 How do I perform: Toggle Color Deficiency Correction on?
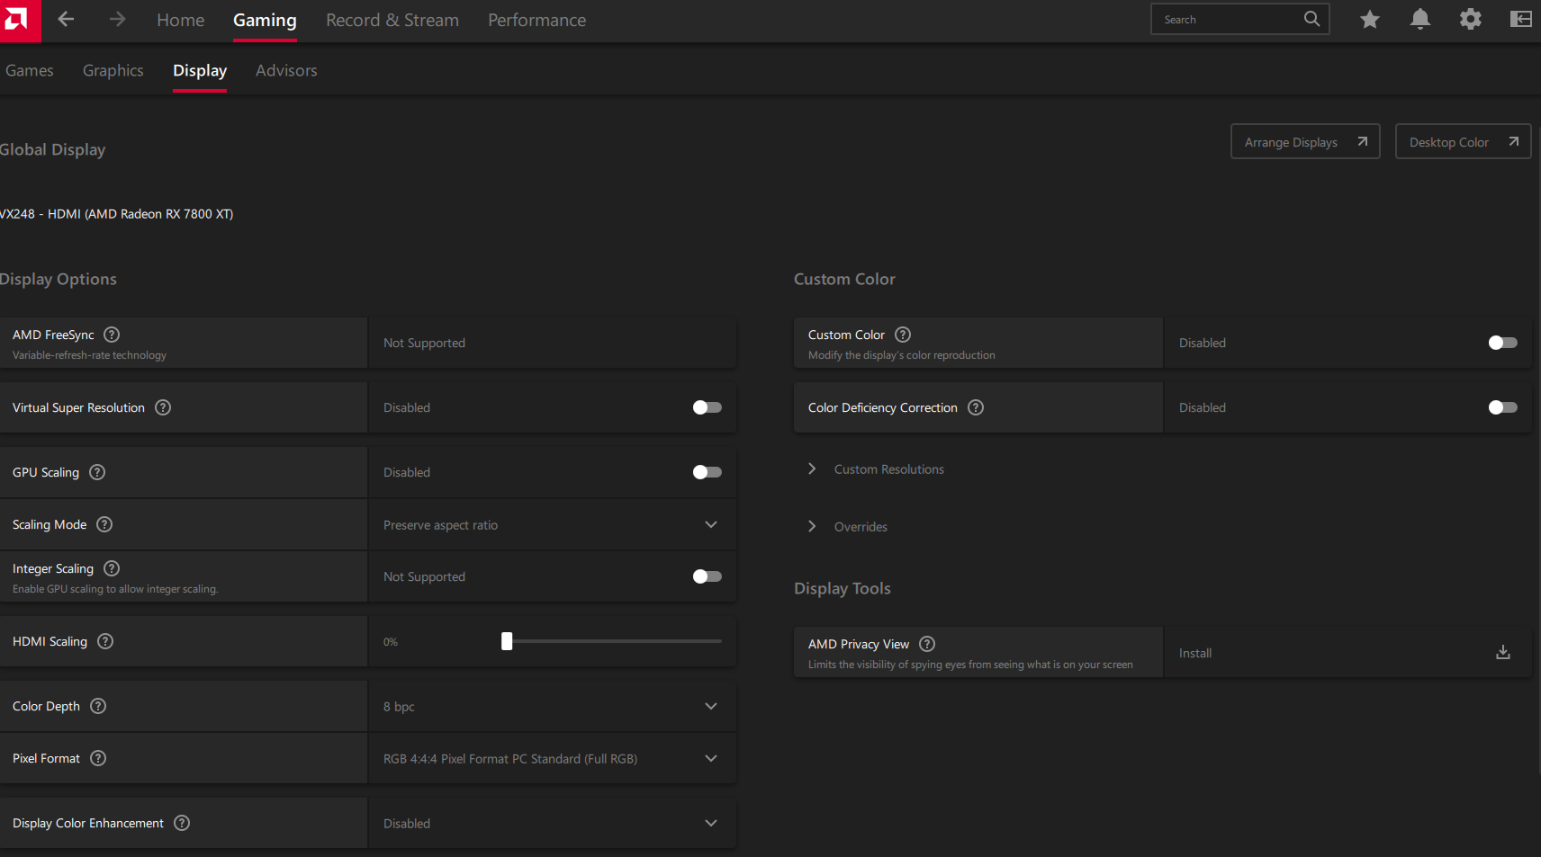coord(1502,407)
